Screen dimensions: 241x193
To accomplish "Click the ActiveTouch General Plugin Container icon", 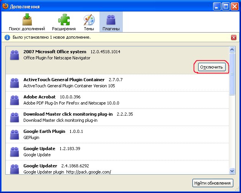I will tap(15, 82).
